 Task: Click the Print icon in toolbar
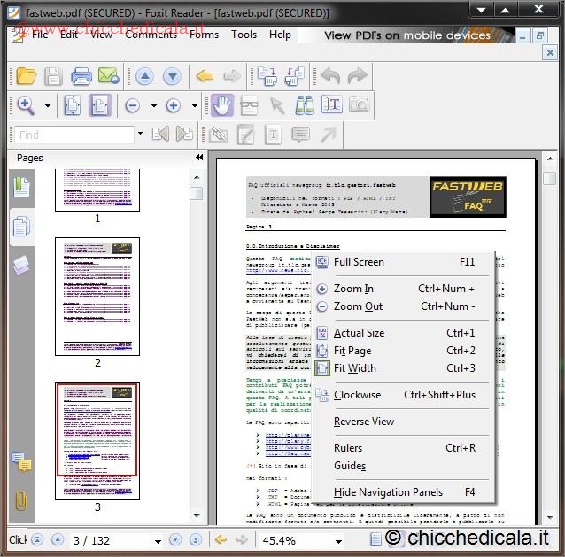pyautogui.click(x=81, y=76)
